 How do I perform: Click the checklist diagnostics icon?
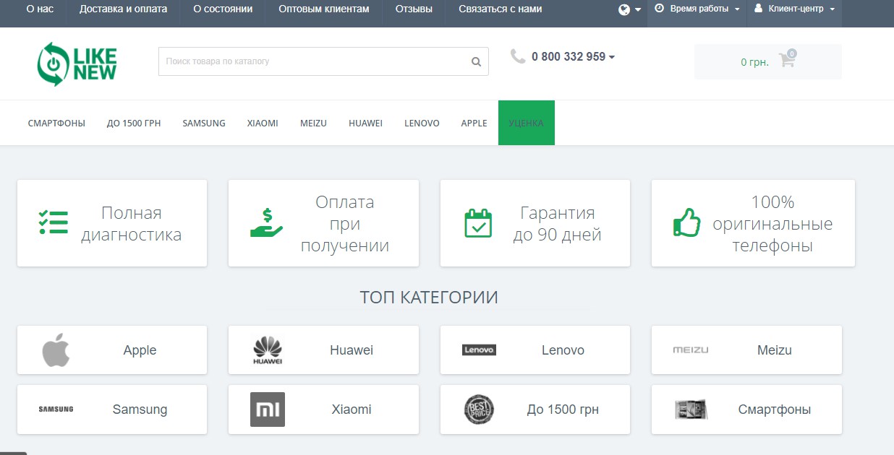point(53,223)
